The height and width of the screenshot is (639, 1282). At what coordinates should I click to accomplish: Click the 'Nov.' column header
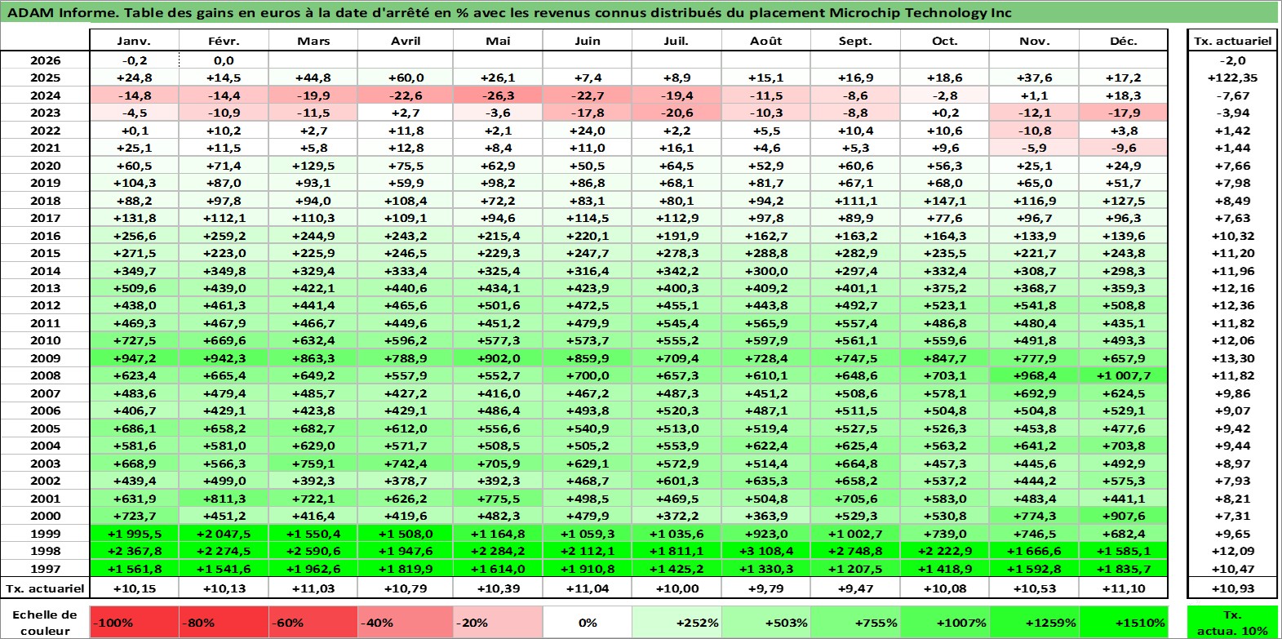(x=1034, y=41)
